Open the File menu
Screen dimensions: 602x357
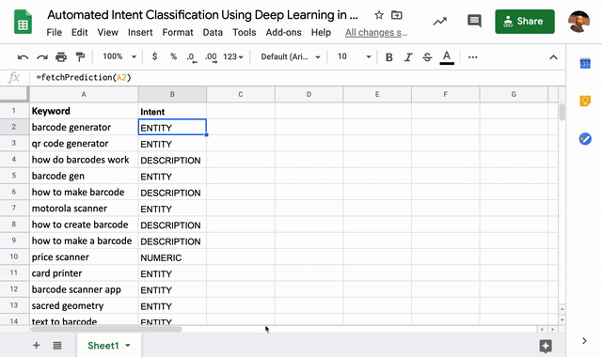coord(55,33)
